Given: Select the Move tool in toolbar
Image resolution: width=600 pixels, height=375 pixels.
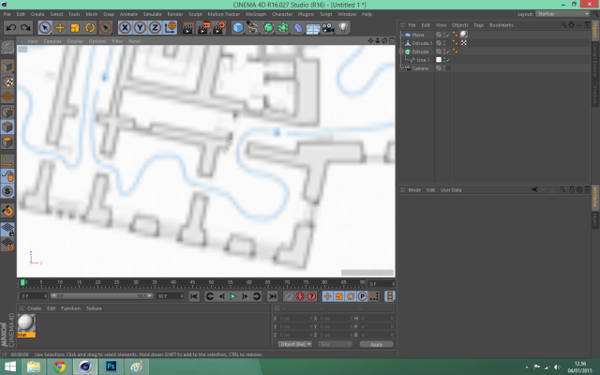Looking at the screenshot, I should tap(60, 28).
